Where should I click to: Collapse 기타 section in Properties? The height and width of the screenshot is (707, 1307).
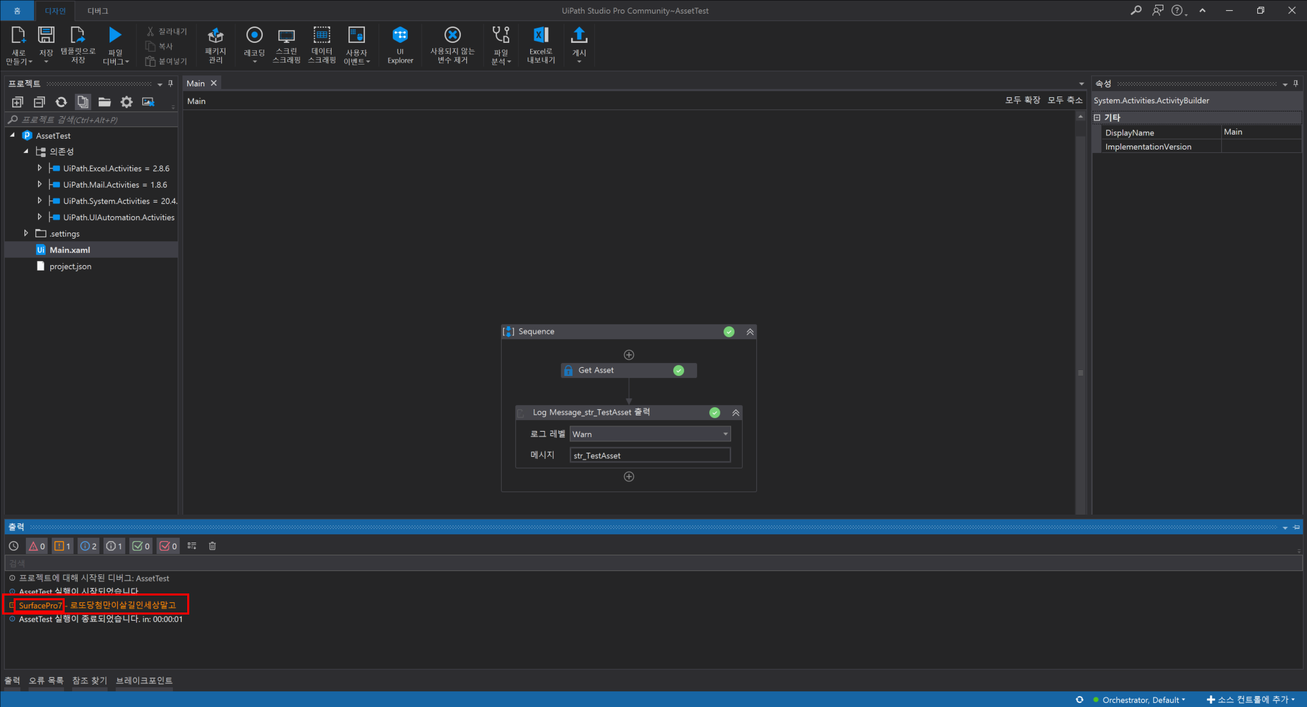[1097, 118]
